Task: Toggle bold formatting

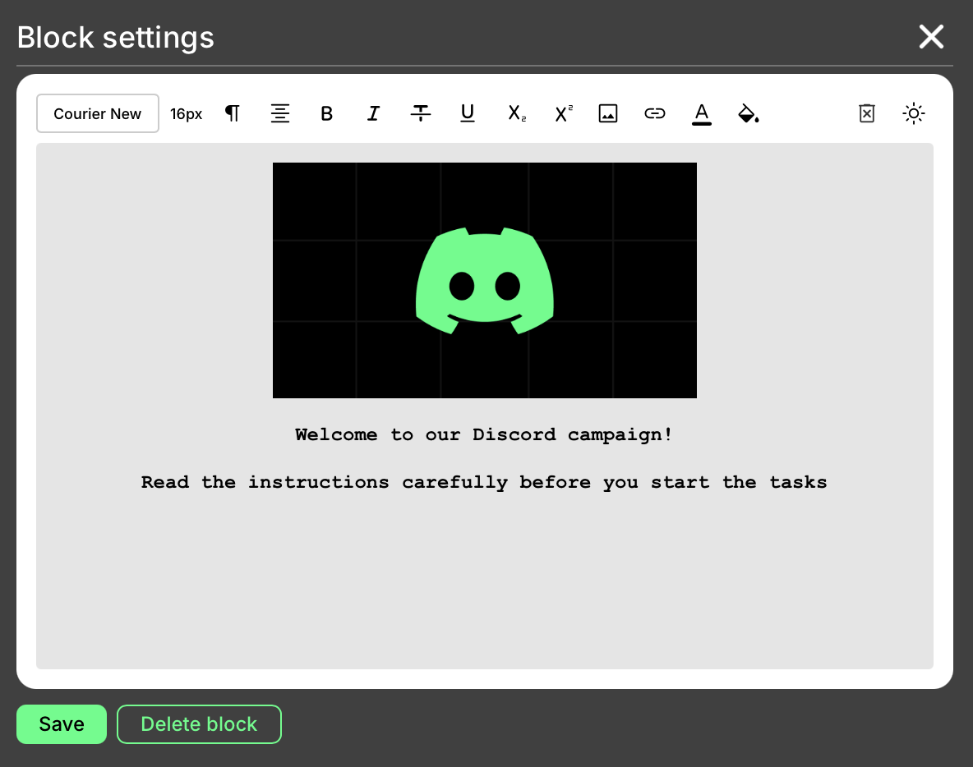Action: [326, 113]
